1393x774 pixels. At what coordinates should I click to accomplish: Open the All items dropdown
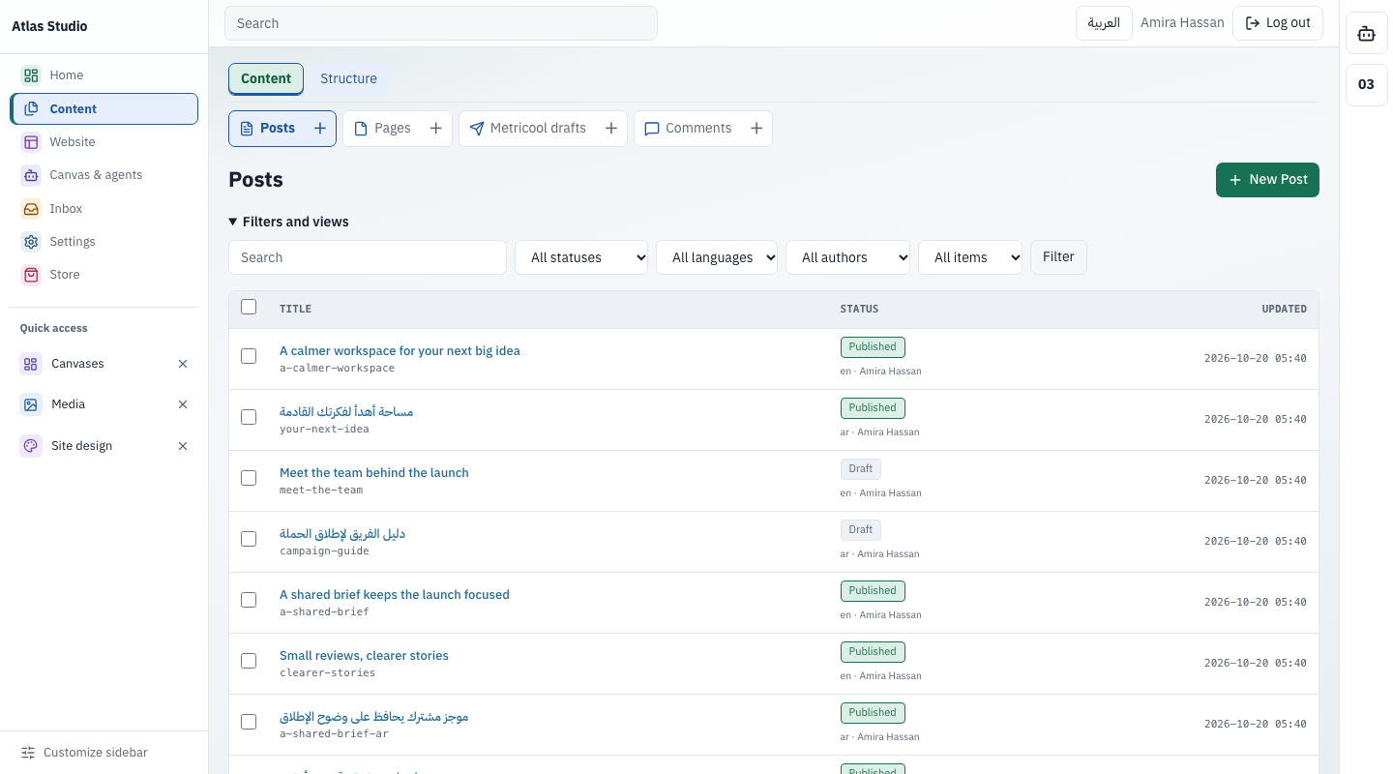click(x=970, y=257)
